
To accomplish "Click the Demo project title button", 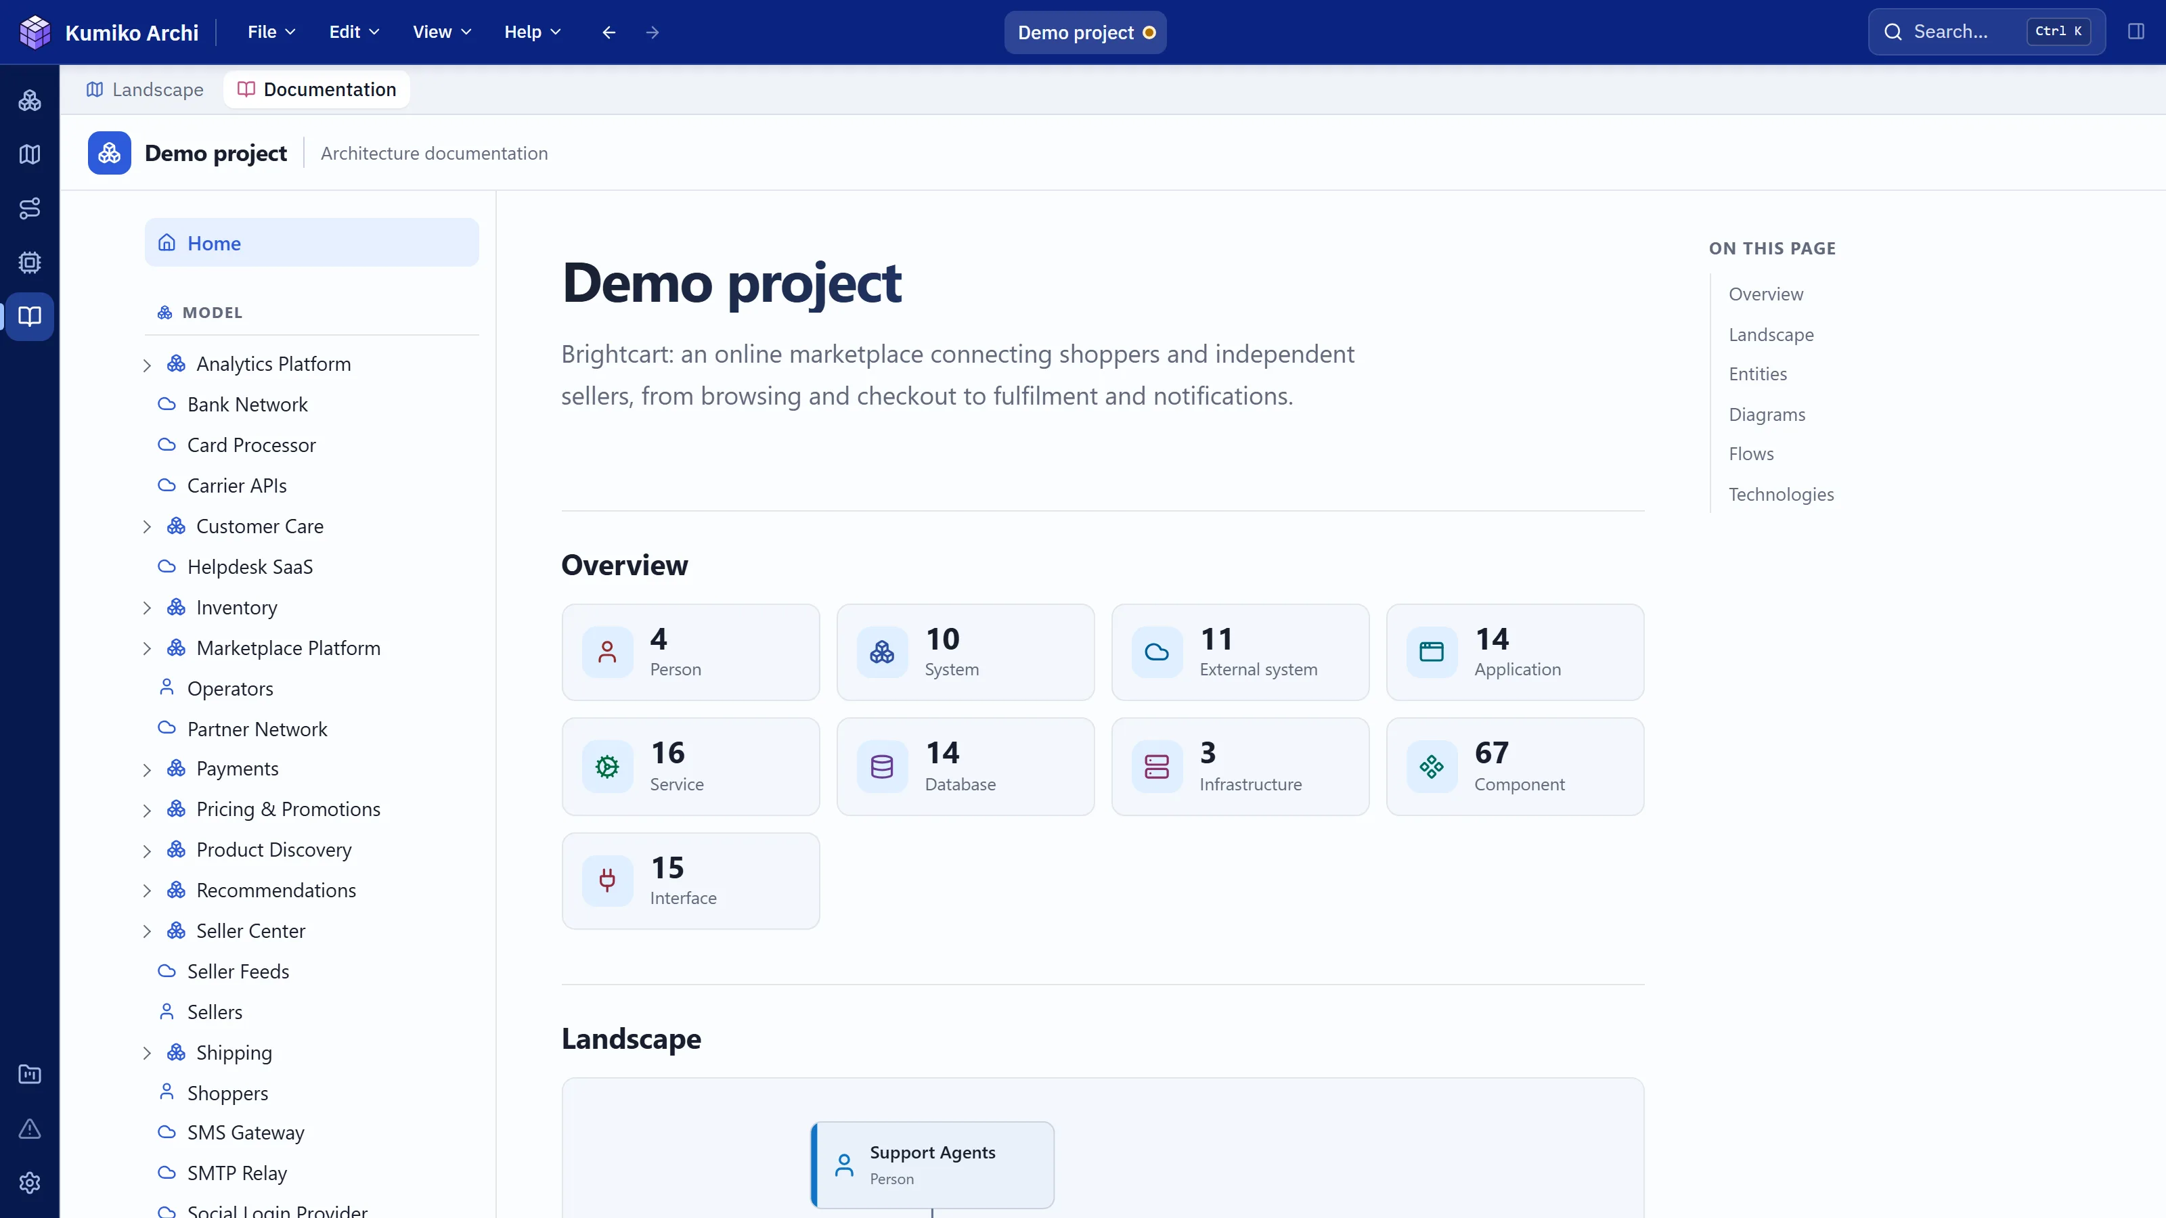I will point(1084,32).
